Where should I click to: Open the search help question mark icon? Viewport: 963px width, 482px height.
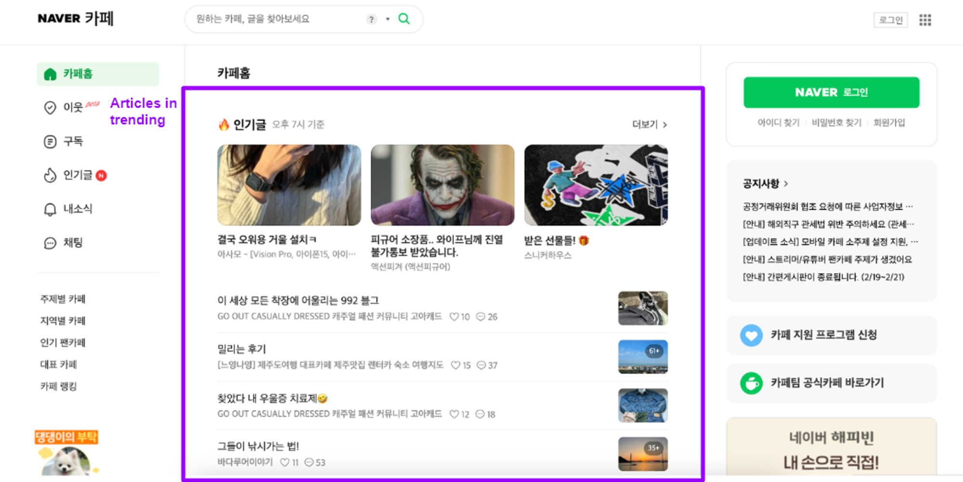coord(371,19)
